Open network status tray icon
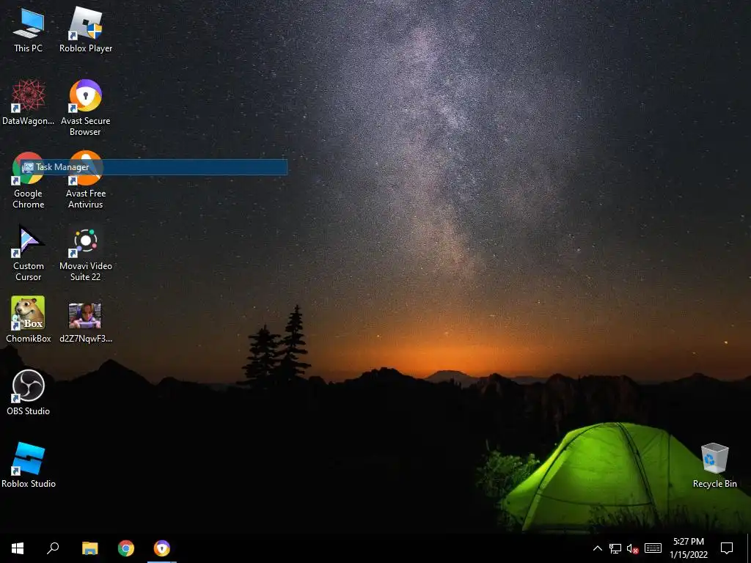 615,548
